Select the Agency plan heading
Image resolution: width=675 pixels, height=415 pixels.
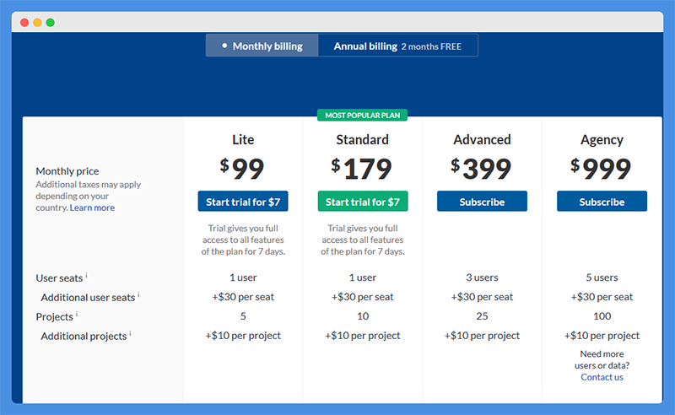602,140
